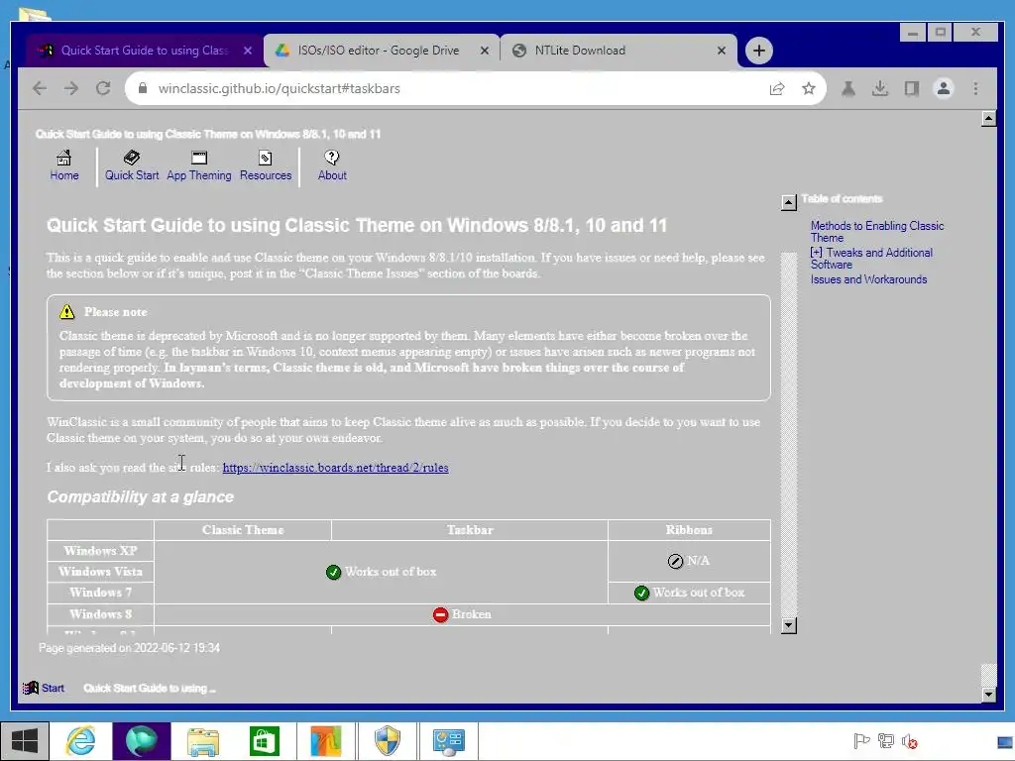Click the padlock site info icon

click(x=143, y=88)
